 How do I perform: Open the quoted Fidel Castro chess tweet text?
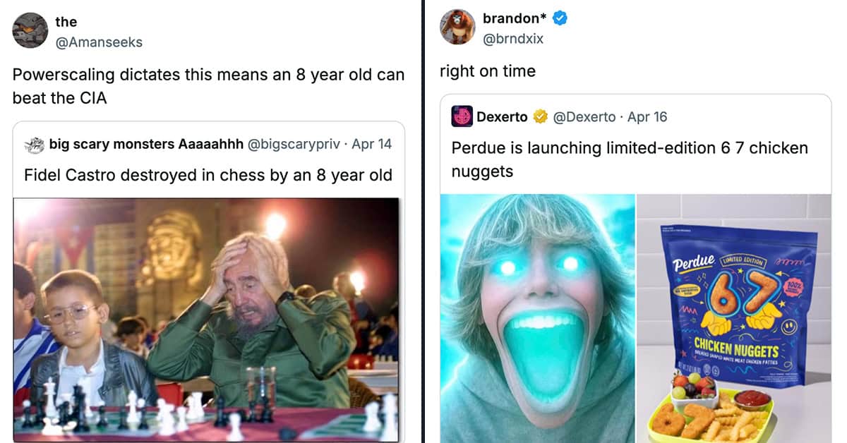pyautogui.click(x=208, y=175)
